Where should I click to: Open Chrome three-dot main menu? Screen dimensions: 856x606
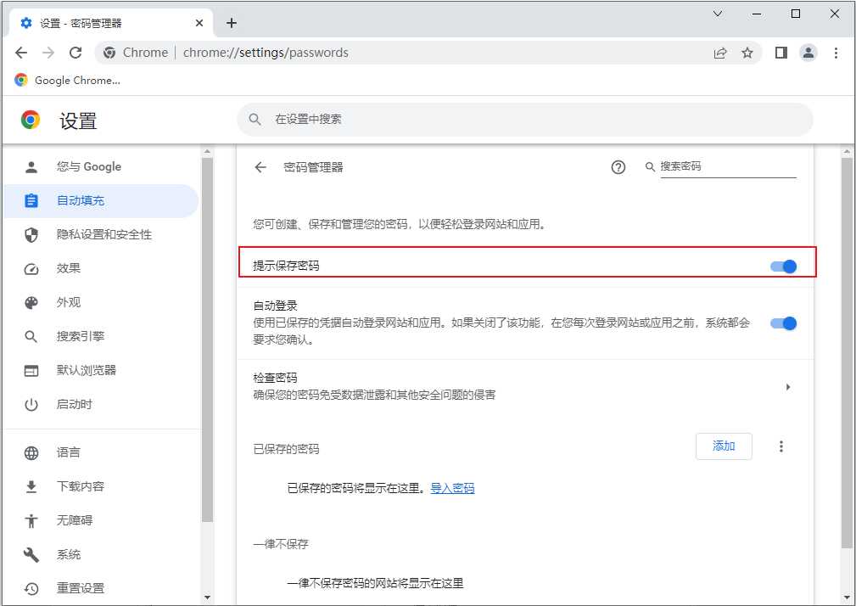point(836,53)
